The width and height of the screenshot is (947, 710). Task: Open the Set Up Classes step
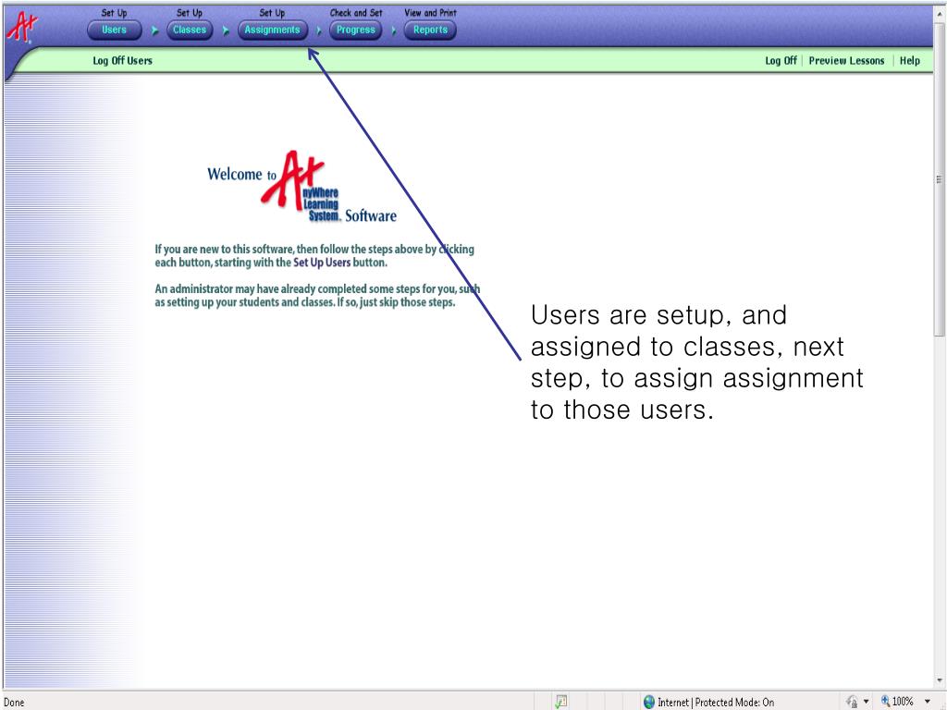189,30
